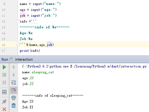The width and height of the screenshot is (149, 112).
Task: Click the highlighted job argument on line 16
Action: (x=49, y=45)
